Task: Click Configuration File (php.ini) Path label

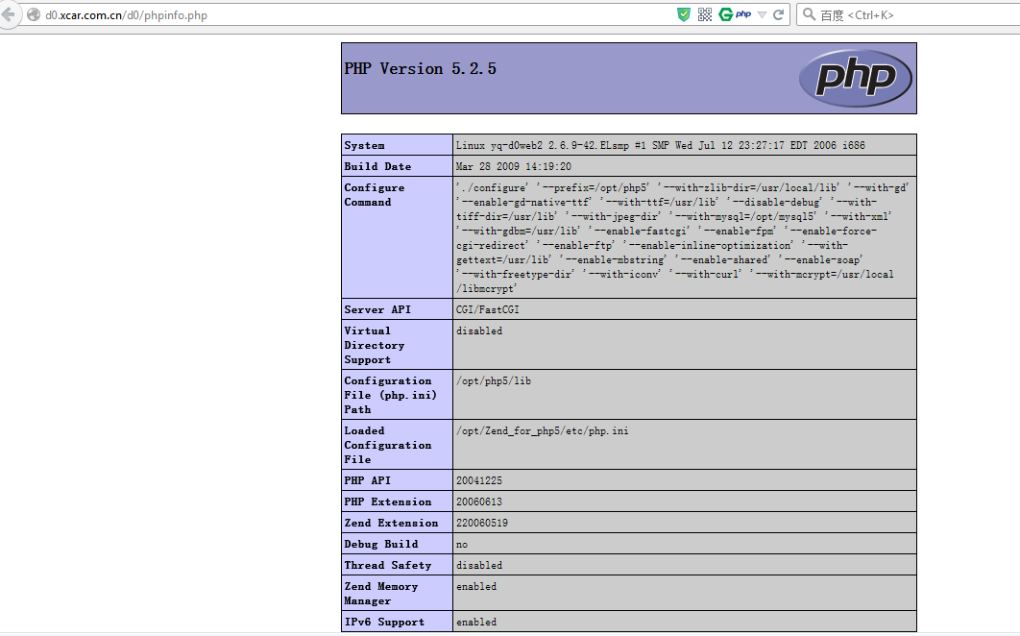Action: pos(390,395)
